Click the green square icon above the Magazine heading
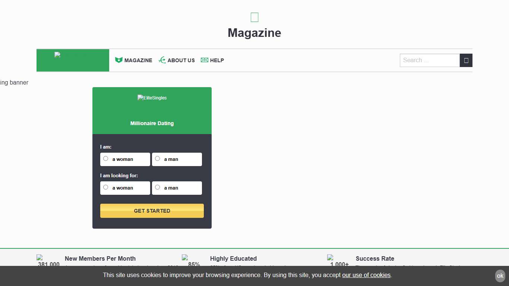This screenshot has width=509, height=286. click(x=254, y=17)
